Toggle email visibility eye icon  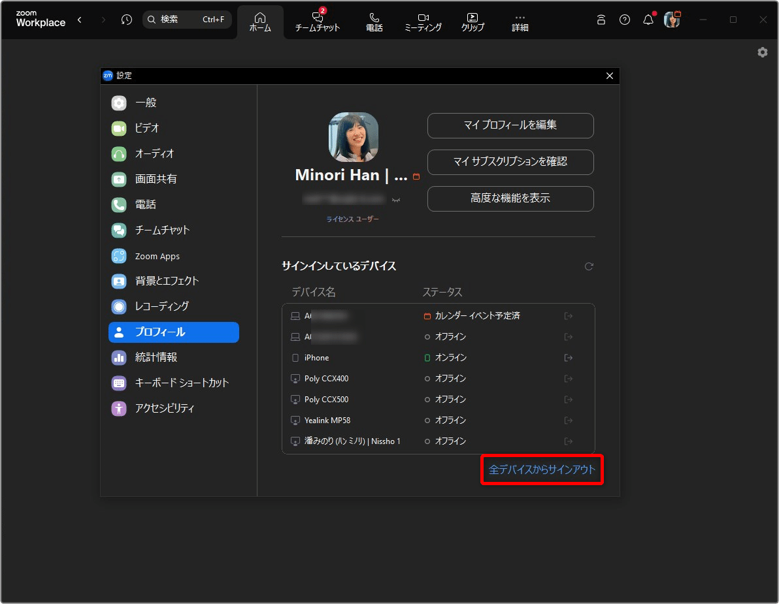click(396, 200)
